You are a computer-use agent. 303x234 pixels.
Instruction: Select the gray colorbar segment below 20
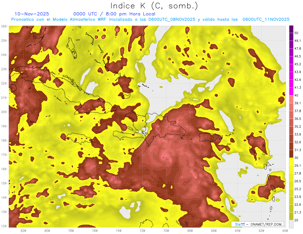[x=291, y=224]
